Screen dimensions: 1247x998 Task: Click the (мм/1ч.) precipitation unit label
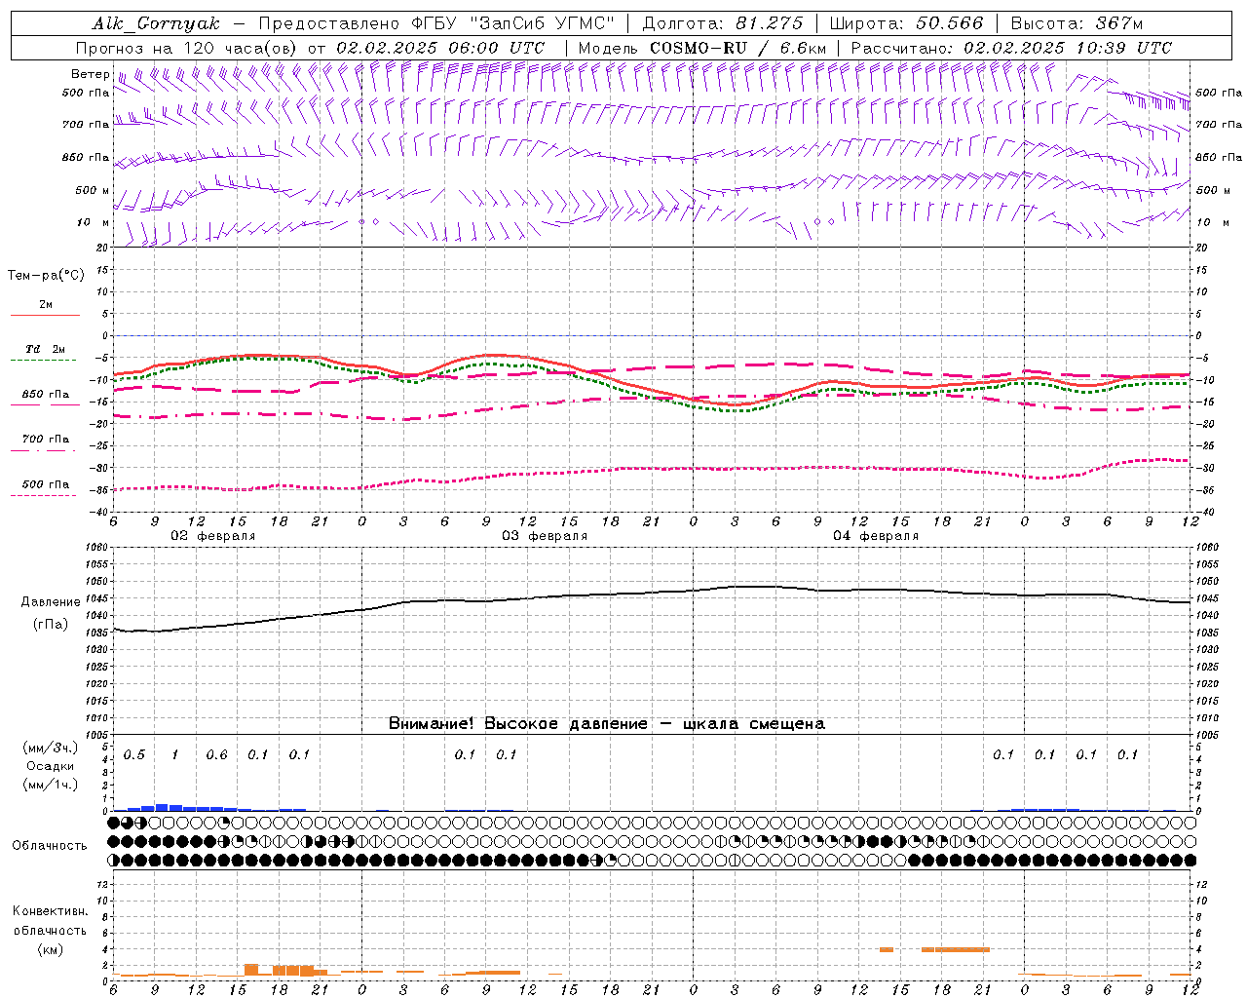coord(51,785)
